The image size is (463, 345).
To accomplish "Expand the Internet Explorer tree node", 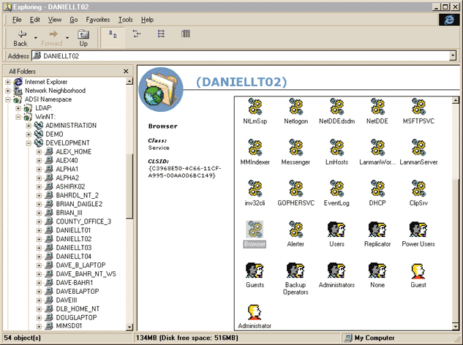I will 8,82.
